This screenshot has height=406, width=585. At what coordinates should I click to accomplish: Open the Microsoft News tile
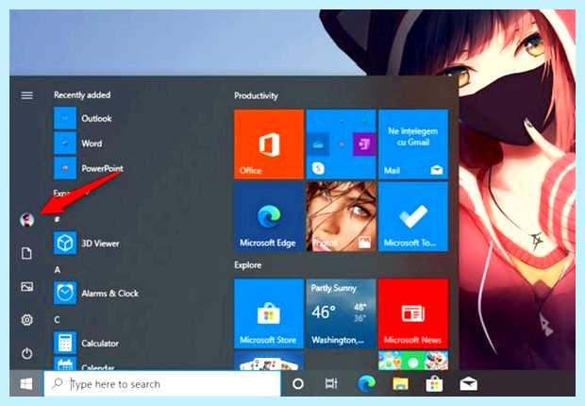(x=413, y=313)
